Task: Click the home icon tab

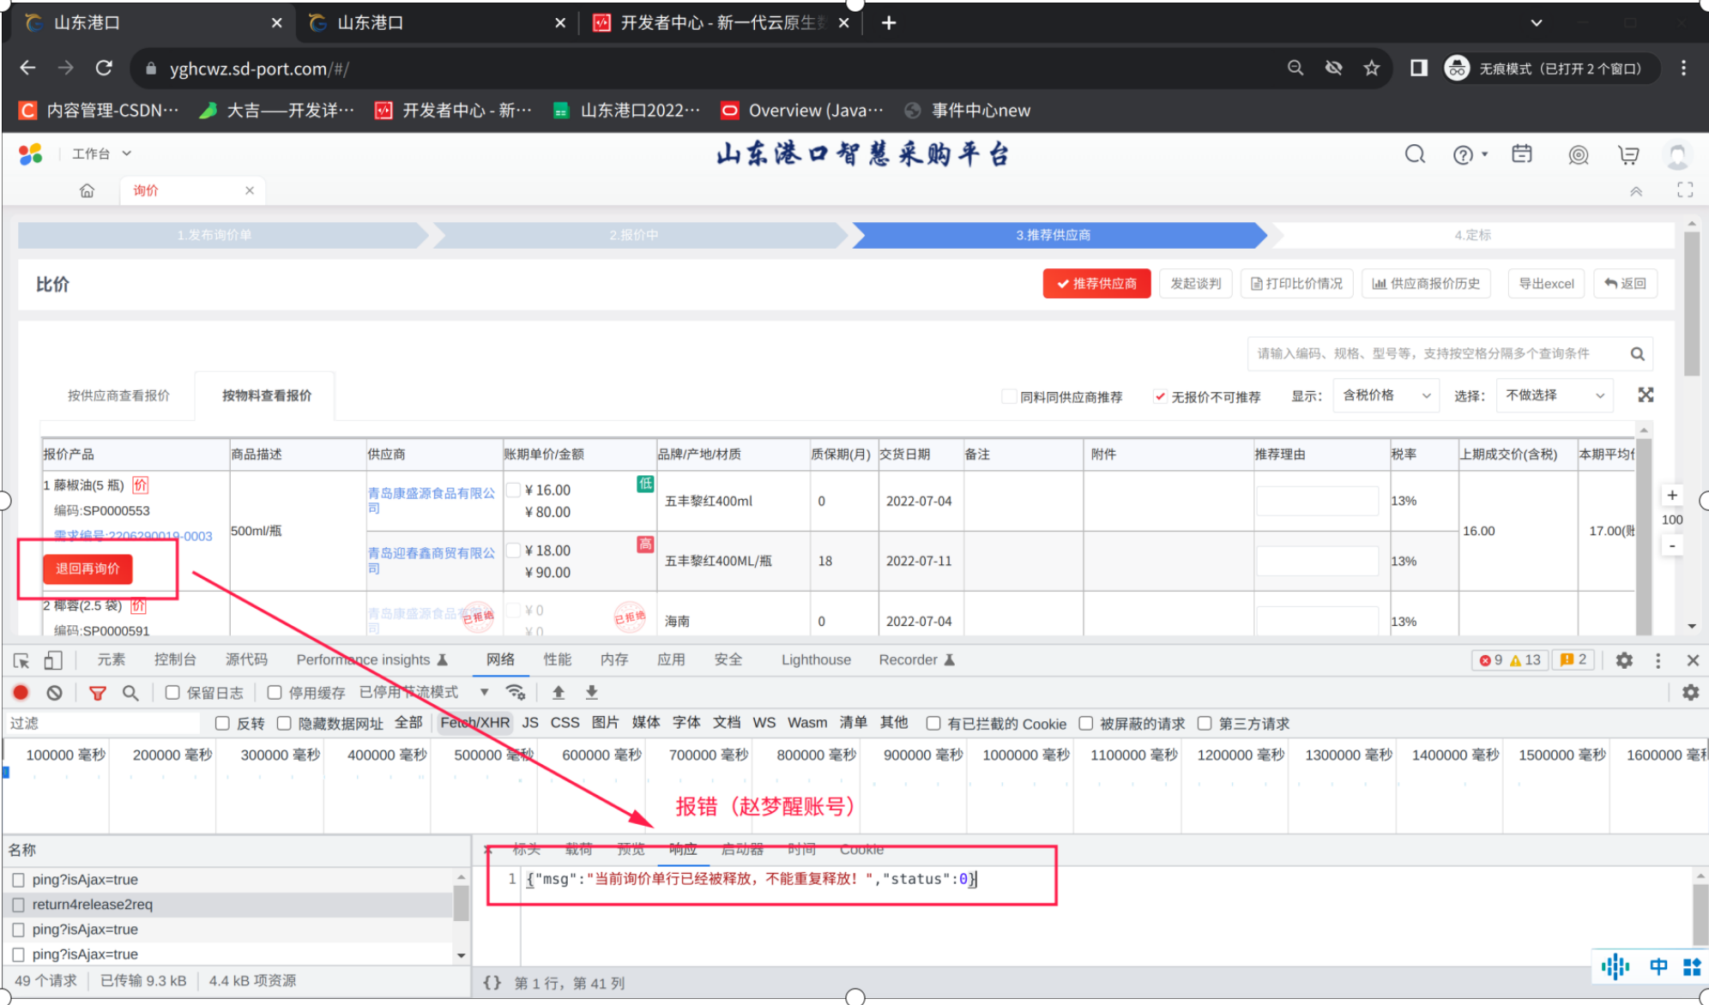Action: (x=87, y=190)
